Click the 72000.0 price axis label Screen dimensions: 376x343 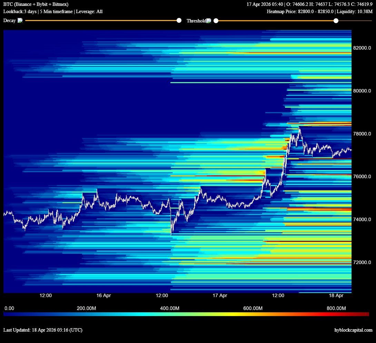pyautogui.click(x=362, y=263)
